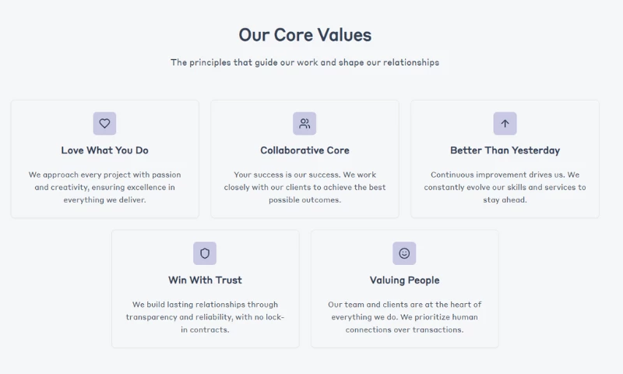Click the transparency and reliability description text
The width and height of the screenshot is (623, 374).
click(205, 316)
